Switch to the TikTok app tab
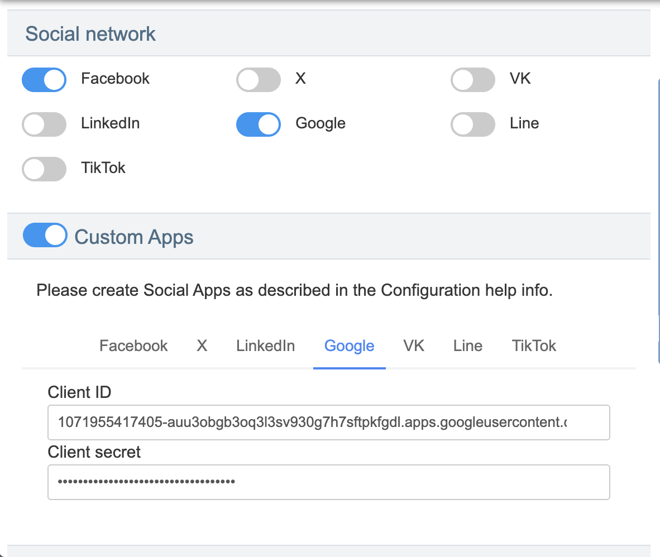This screenshot has height=557, width=660. (x=534, y=345)
